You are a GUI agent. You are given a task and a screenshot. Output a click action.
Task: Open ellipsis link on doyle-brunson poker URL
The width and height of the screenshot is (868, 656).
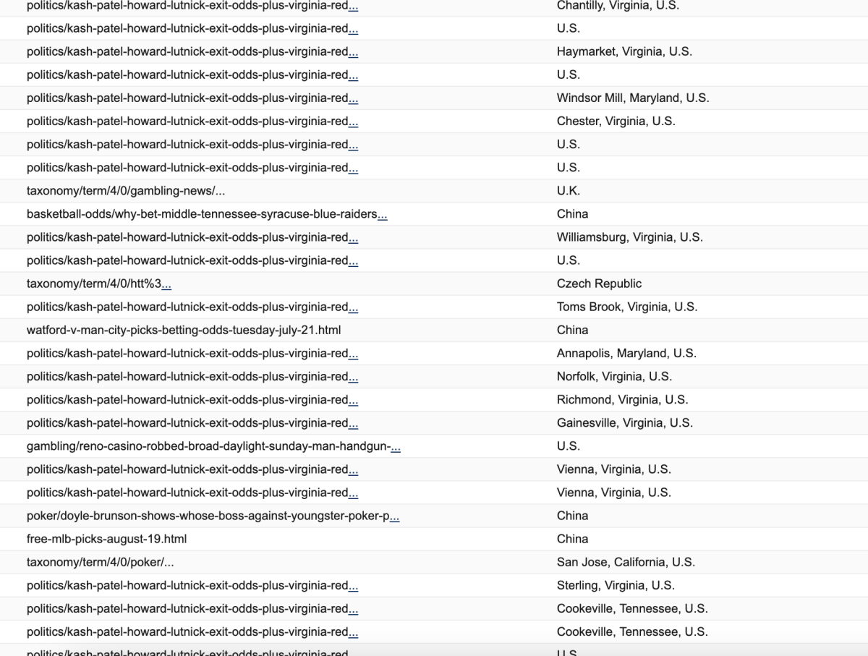click(x=395, y=516)
